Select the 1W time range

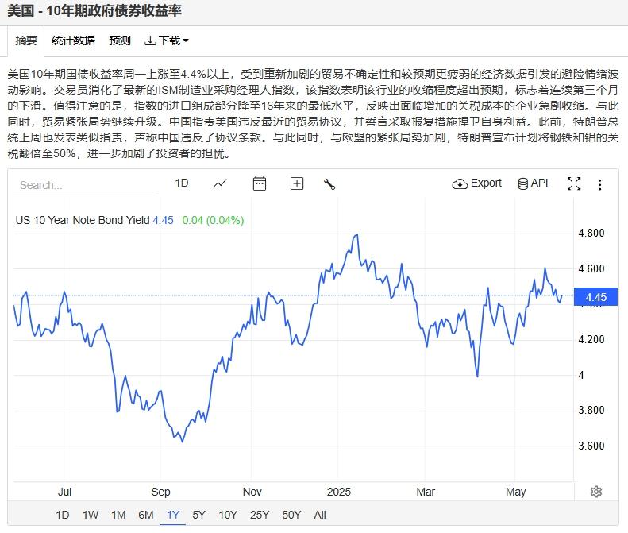coord(91,515)
